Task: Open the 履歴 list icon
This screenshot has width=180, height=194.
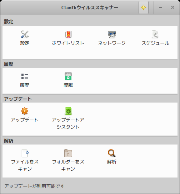Action: click(x=25, y=76)
